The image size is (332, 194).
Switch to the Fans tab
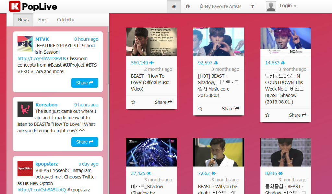point(43,20)
